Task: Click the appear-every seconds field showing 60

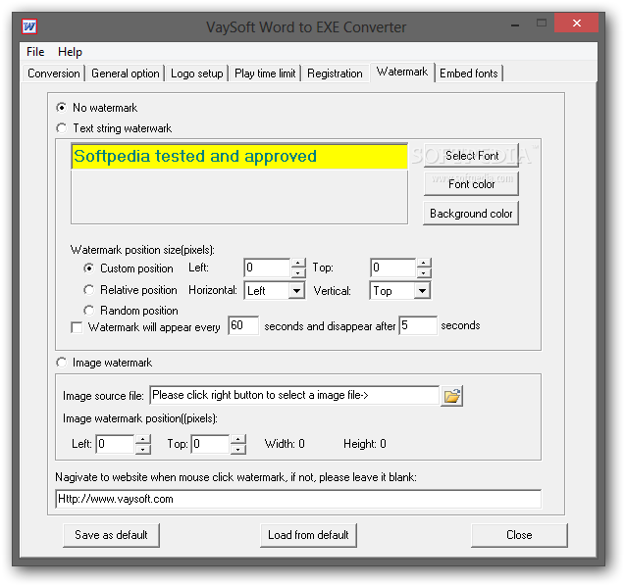Action: coord(243,325)
